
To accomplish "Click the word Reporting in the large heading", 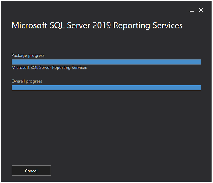I will [132, 26].
